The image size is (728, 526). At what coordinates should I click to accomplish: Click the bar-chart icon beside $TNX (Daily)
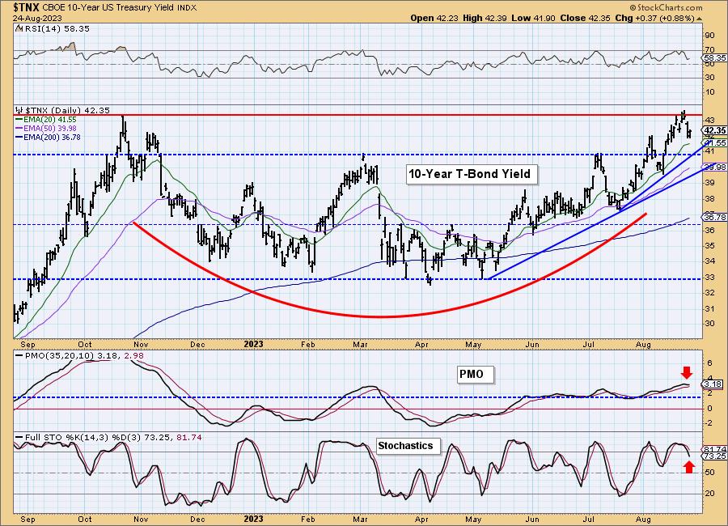[x=19, y=110]
